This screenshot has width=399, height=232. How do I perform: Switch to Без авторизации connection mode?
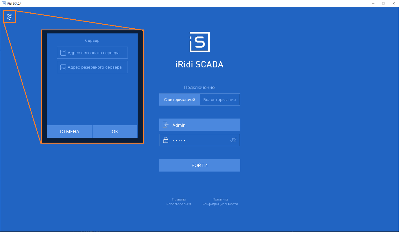click(219, 100)
